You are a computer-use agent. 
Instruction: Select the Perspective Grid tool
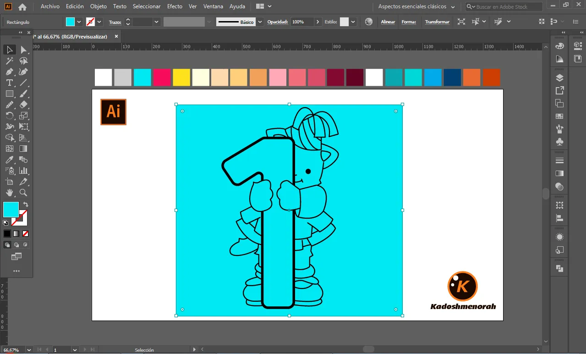(23, 138)
